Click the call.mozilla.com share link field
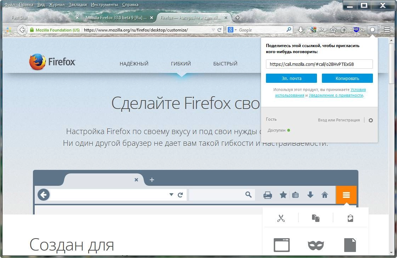 (319, 64)
